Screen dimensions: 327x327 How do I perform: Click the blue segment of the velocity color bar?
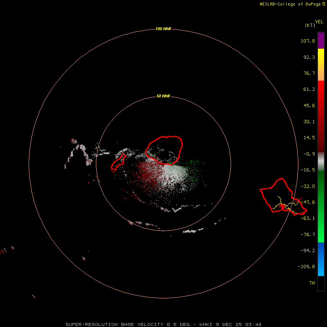pos(321,259)
